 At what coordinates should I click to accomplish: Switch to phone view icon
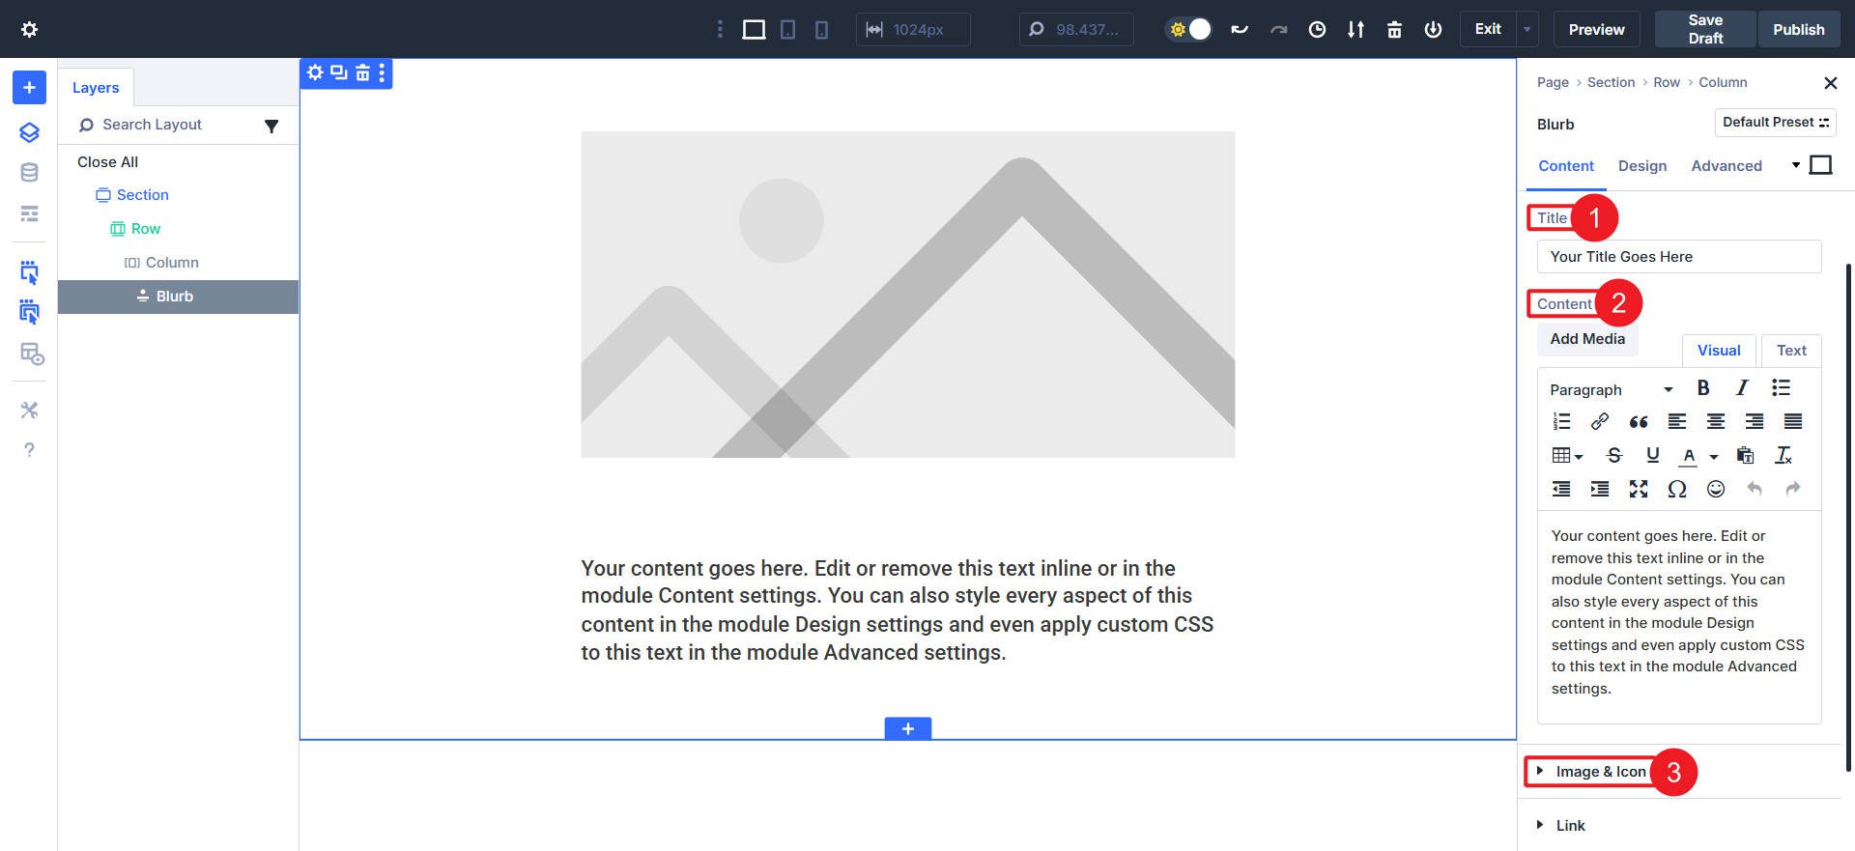821,30
